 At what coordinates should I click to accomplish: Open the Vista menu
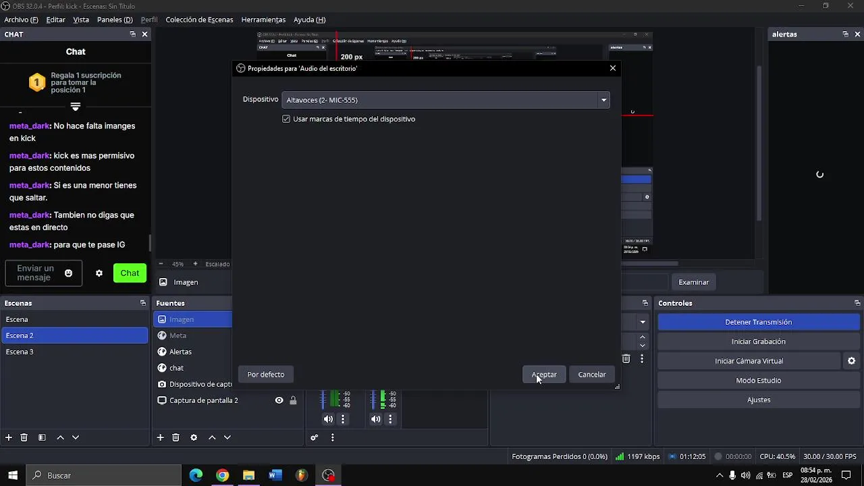click(x=81, y=20)
